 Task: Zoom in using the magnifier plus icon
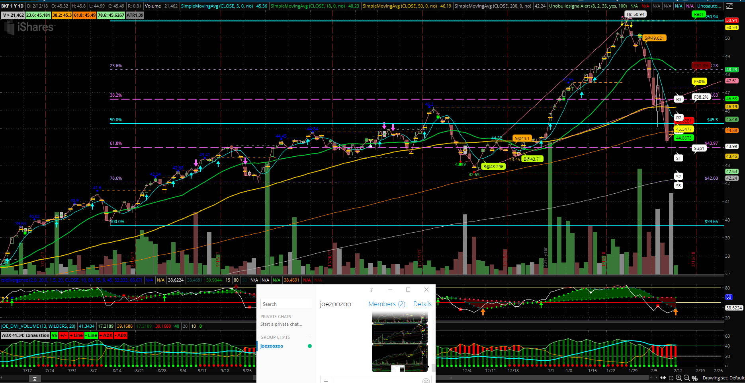679,377
